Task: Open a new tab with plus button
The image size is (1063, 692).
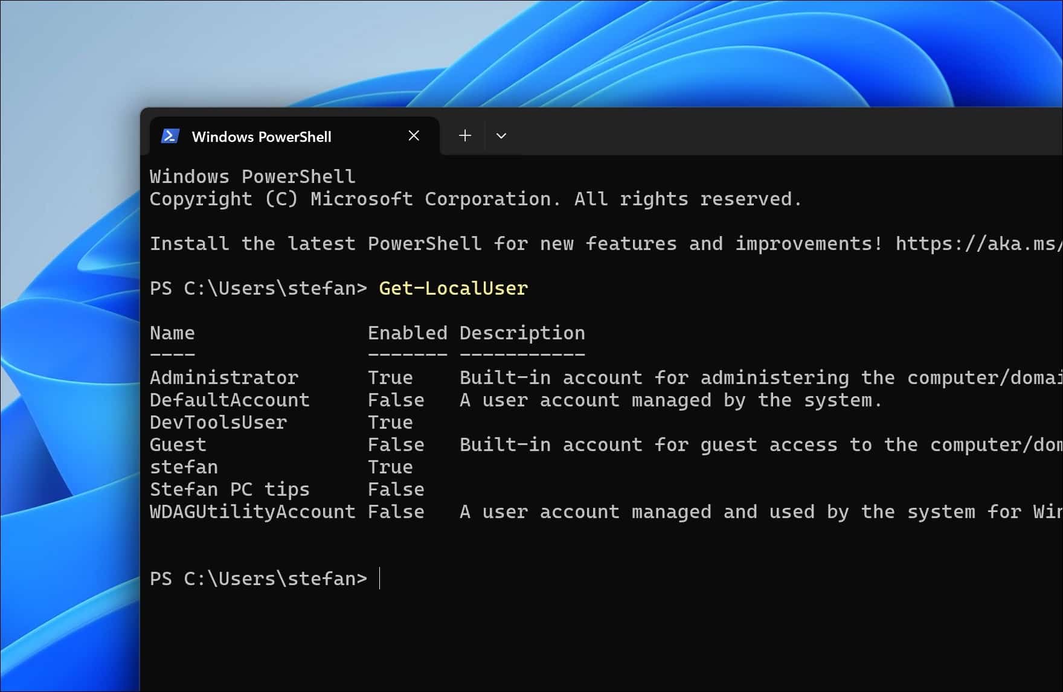Action: 465,136
